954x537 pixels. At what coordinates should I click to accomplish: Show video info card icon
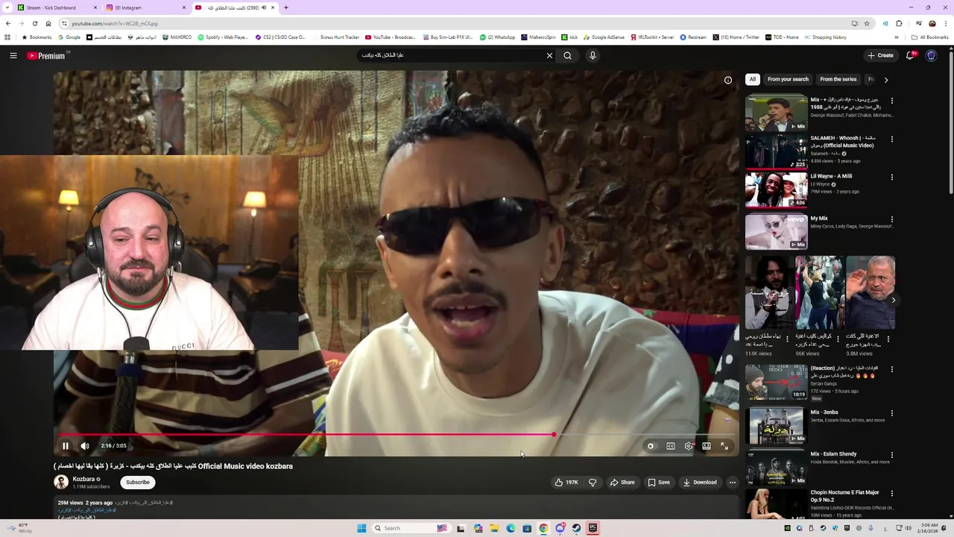click(x=728, y=80)
